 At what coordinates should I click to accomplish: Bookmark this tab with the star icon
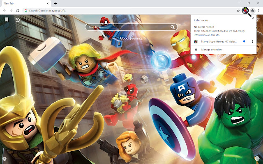pos(238,11)
